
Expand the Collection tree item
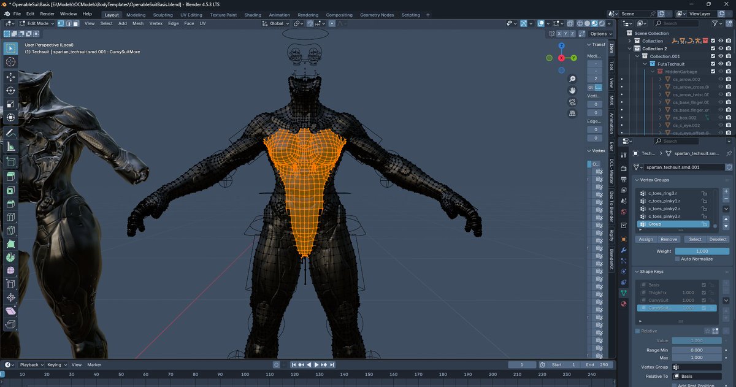pyautogui.click(x=630, y=41)
